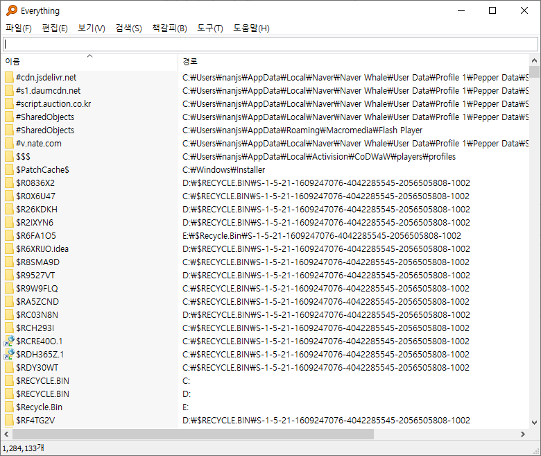Select folder icon of $$$

[9, 156]
